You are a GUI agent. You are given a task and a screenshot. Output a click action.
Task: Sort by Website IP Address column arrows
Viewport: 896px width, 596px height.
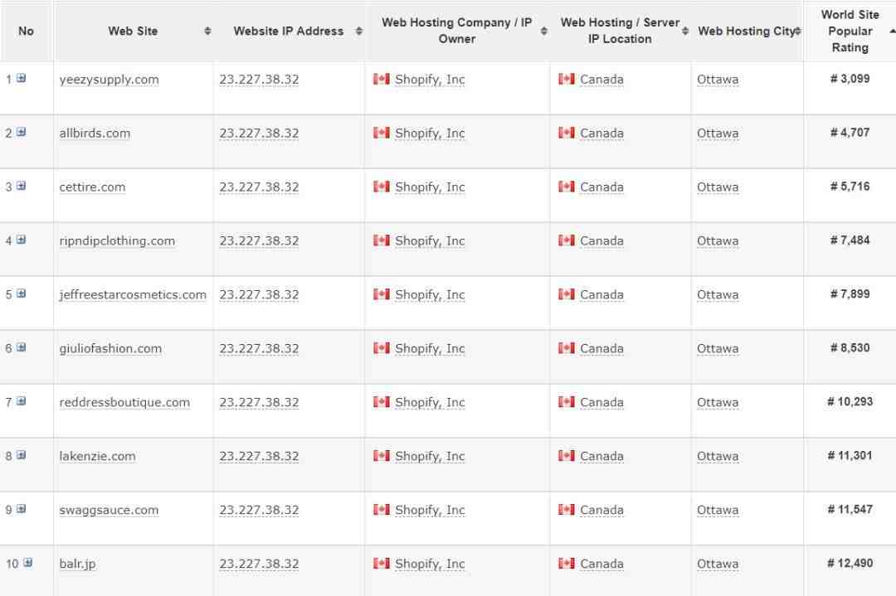coord(359,31)
